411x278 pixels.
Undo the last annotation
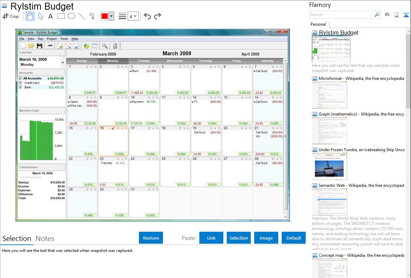pyautogui.click(x=147, y=16)
